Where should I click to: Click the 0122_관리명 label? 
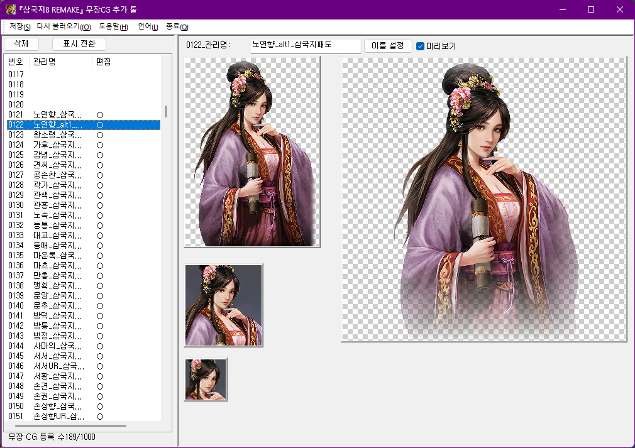[x=208, y=45]
